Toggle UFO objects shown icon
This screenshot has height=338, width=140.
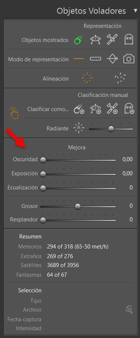coord(95,40)
